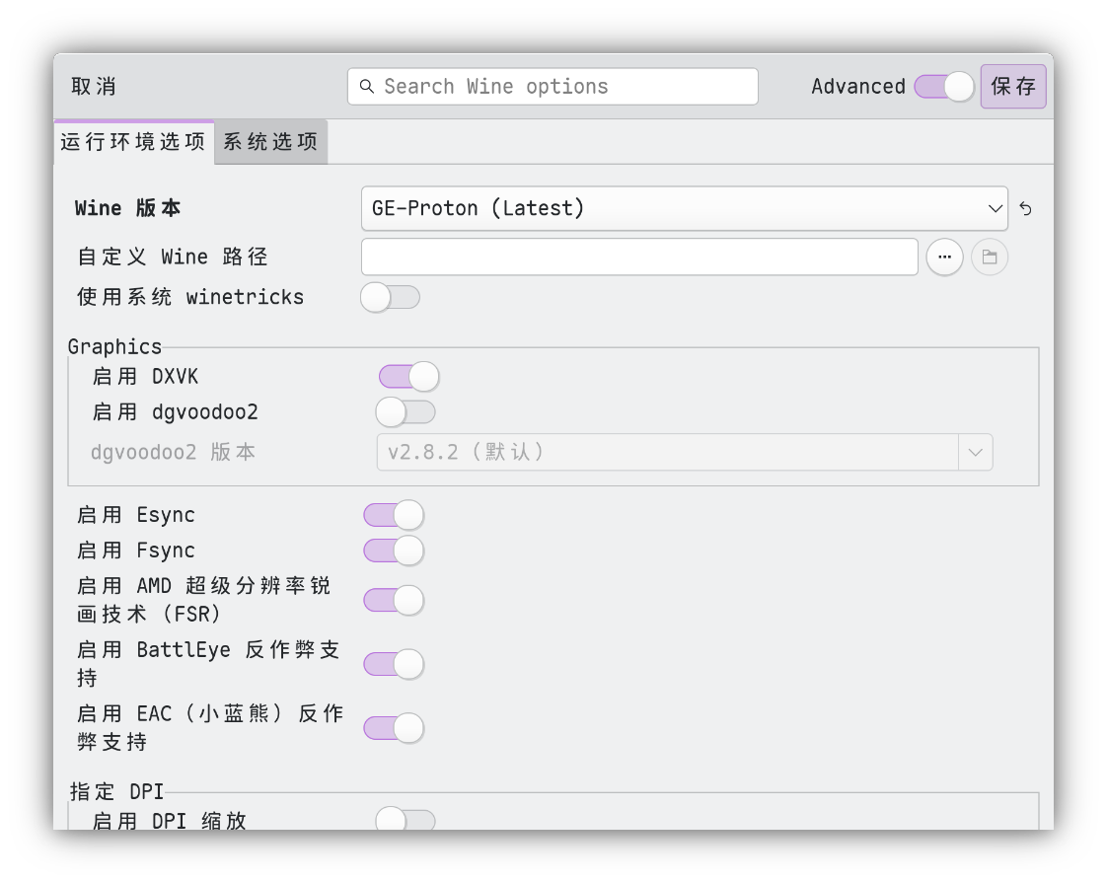
Task: Click the 取消 cancel button
Action: [94, 87]
